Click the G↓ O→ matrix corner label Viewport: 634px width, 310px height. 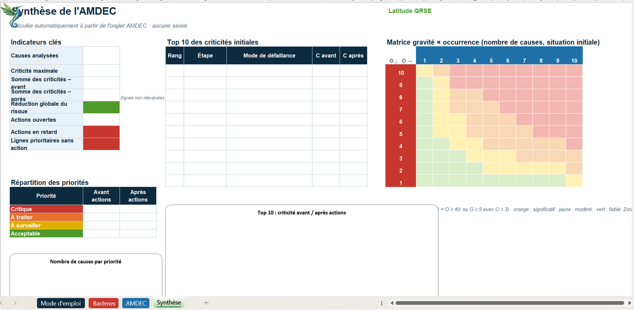(x=401, y=61)
